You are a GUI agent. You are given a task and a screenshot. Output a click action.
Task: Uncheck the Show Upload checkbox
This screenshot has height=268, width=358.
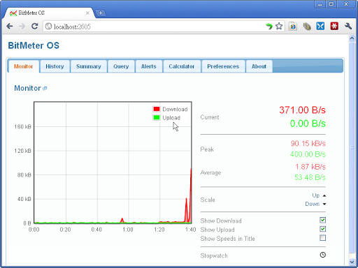click(322, 229)
